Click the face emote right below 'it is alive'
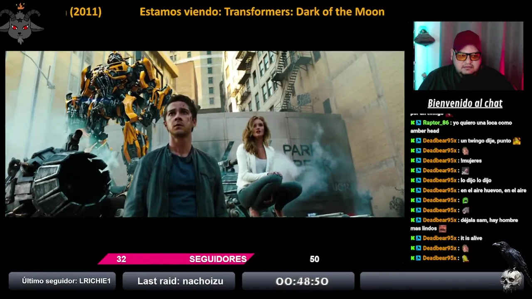The image size is (532, 299). click(465, 248)
